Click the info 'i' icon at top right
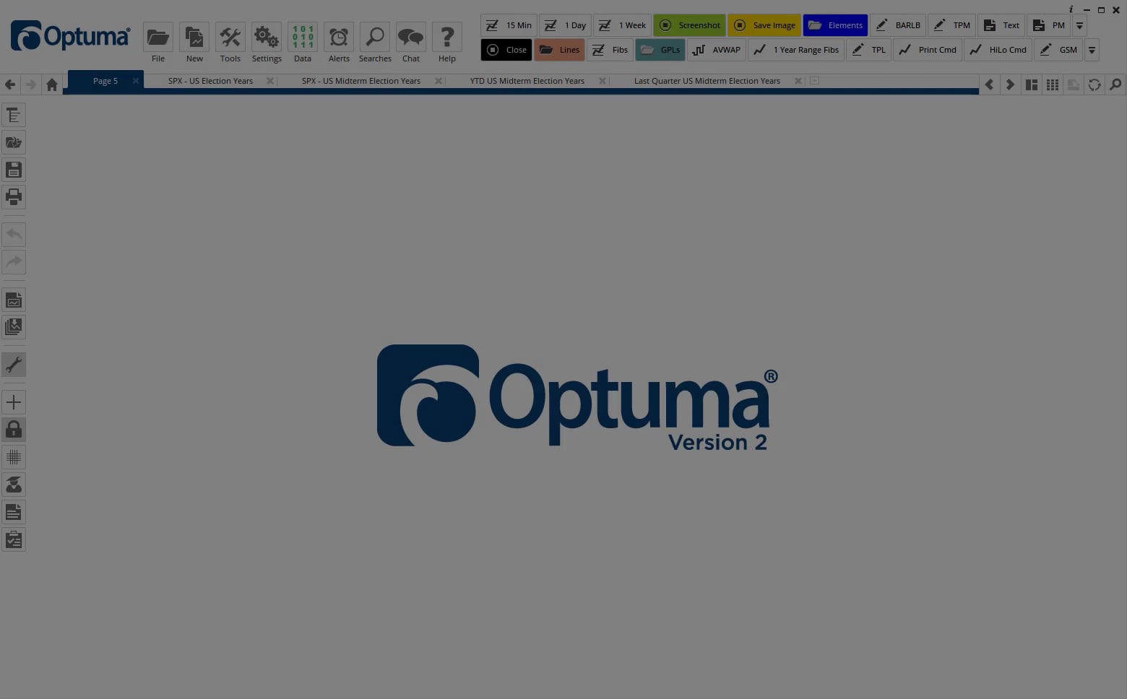 pyautogui.click(x=1071, y=9)
